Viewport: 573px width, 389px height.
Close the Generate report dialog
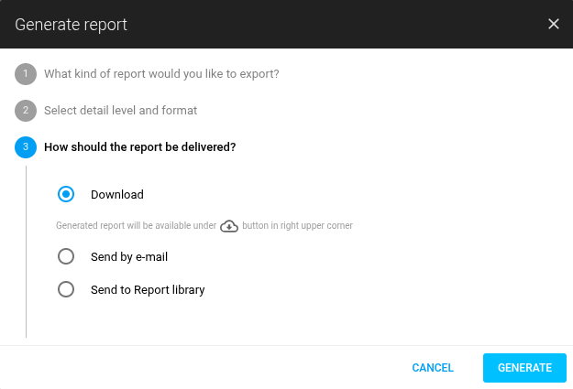point(553,24)
